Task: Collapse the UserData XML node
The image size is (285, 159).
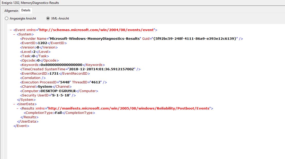Action: [14, 104]
